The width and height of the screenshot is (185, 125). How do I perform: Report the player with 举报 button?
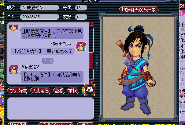click(x=73, y=91)
